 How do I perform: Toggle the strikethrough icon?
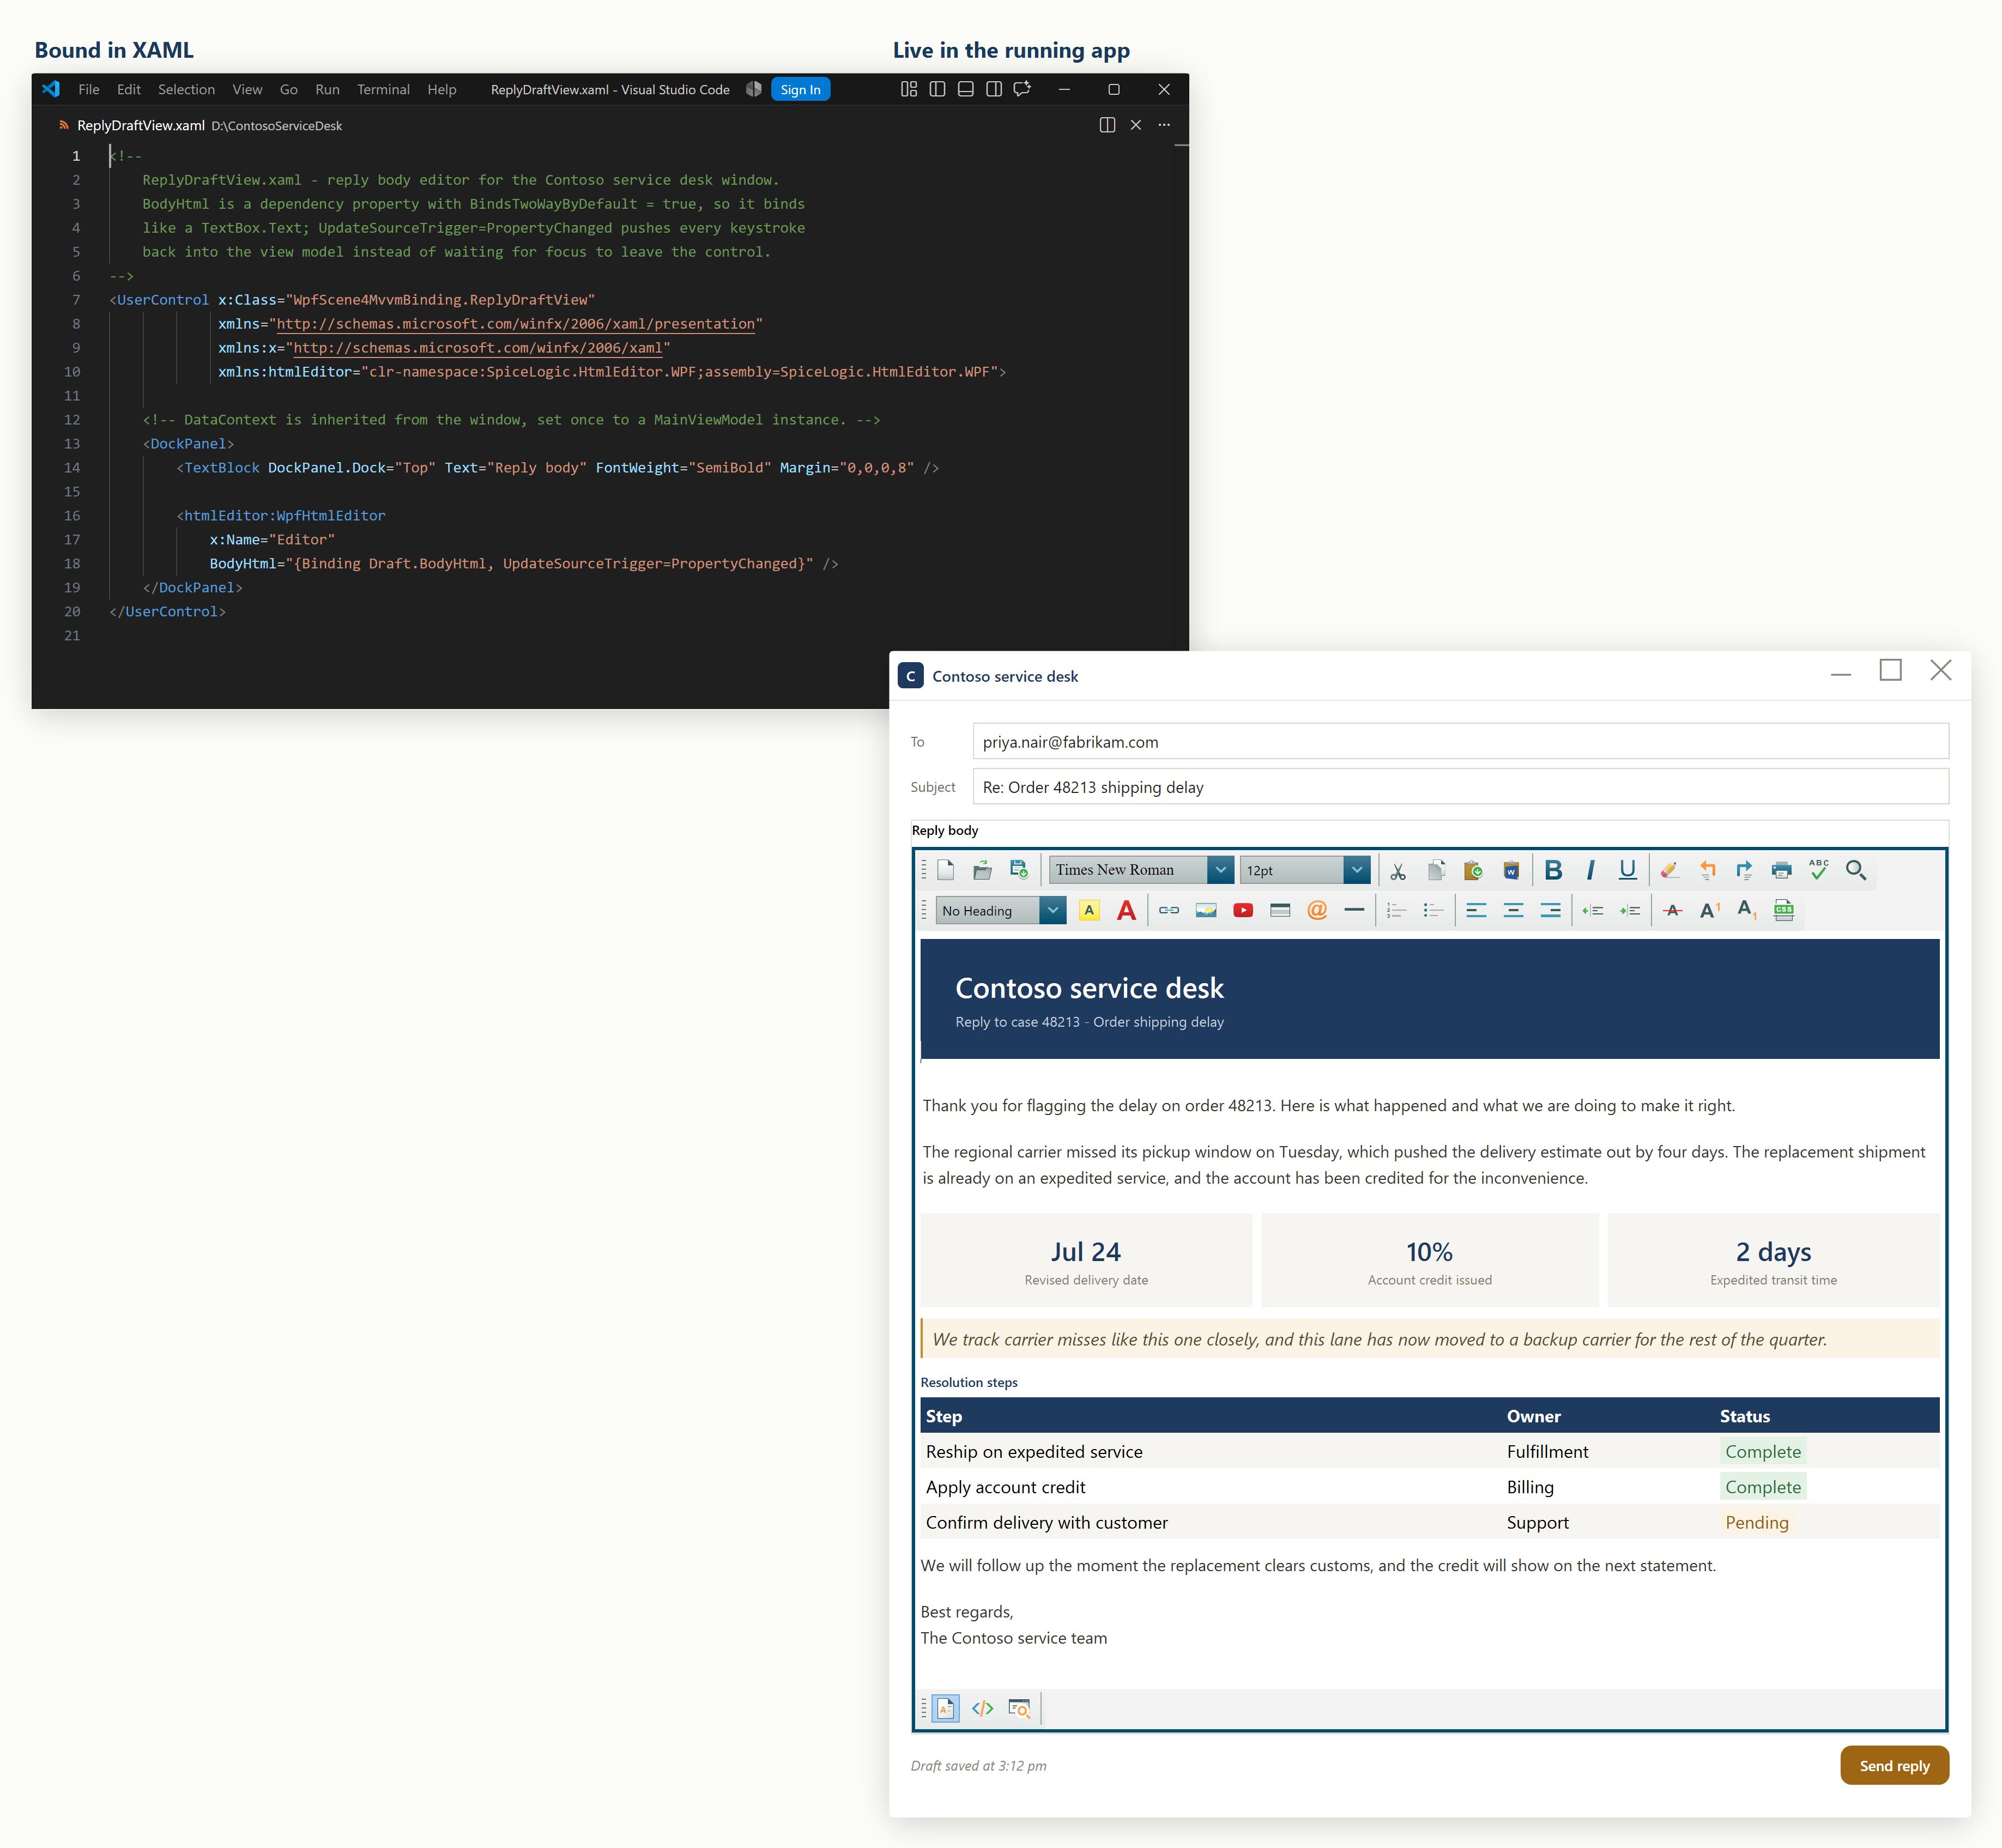pyautogui.click(x=1672, y=910)
